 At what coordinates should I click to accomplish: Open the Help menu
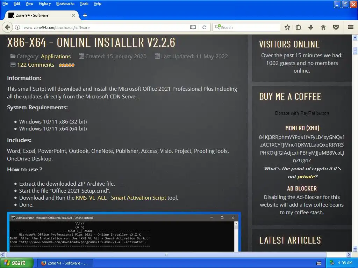tap(97, 3)
